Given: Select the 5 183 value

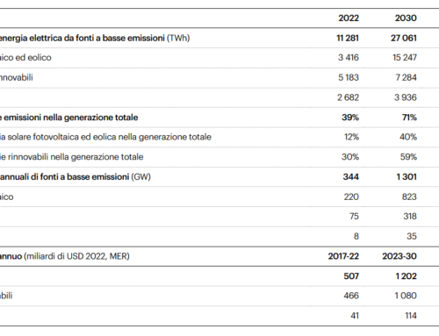Looking at the screenshot, I should coord(349,77).
